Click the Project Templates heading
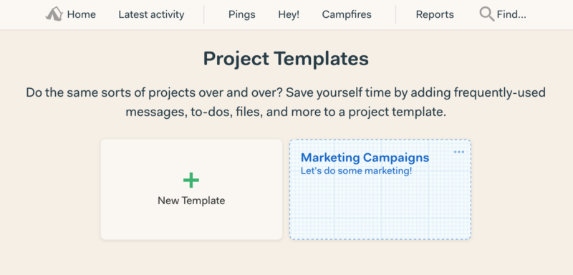Screen dimensions: 573x275 click(286, 59)
